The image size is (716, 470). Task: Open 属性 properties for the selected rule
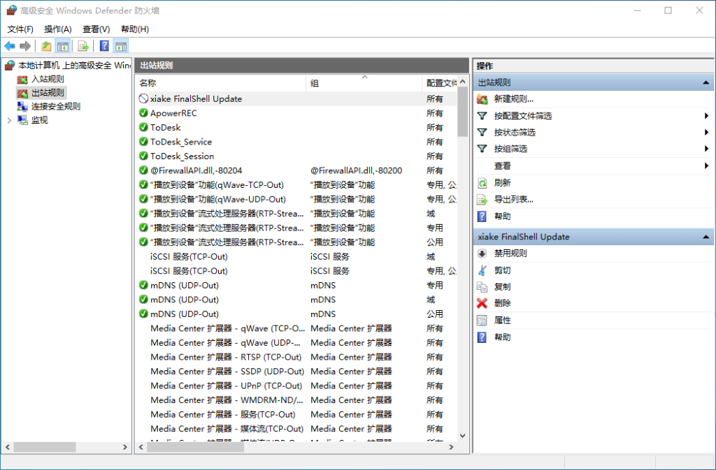point(498,320)
